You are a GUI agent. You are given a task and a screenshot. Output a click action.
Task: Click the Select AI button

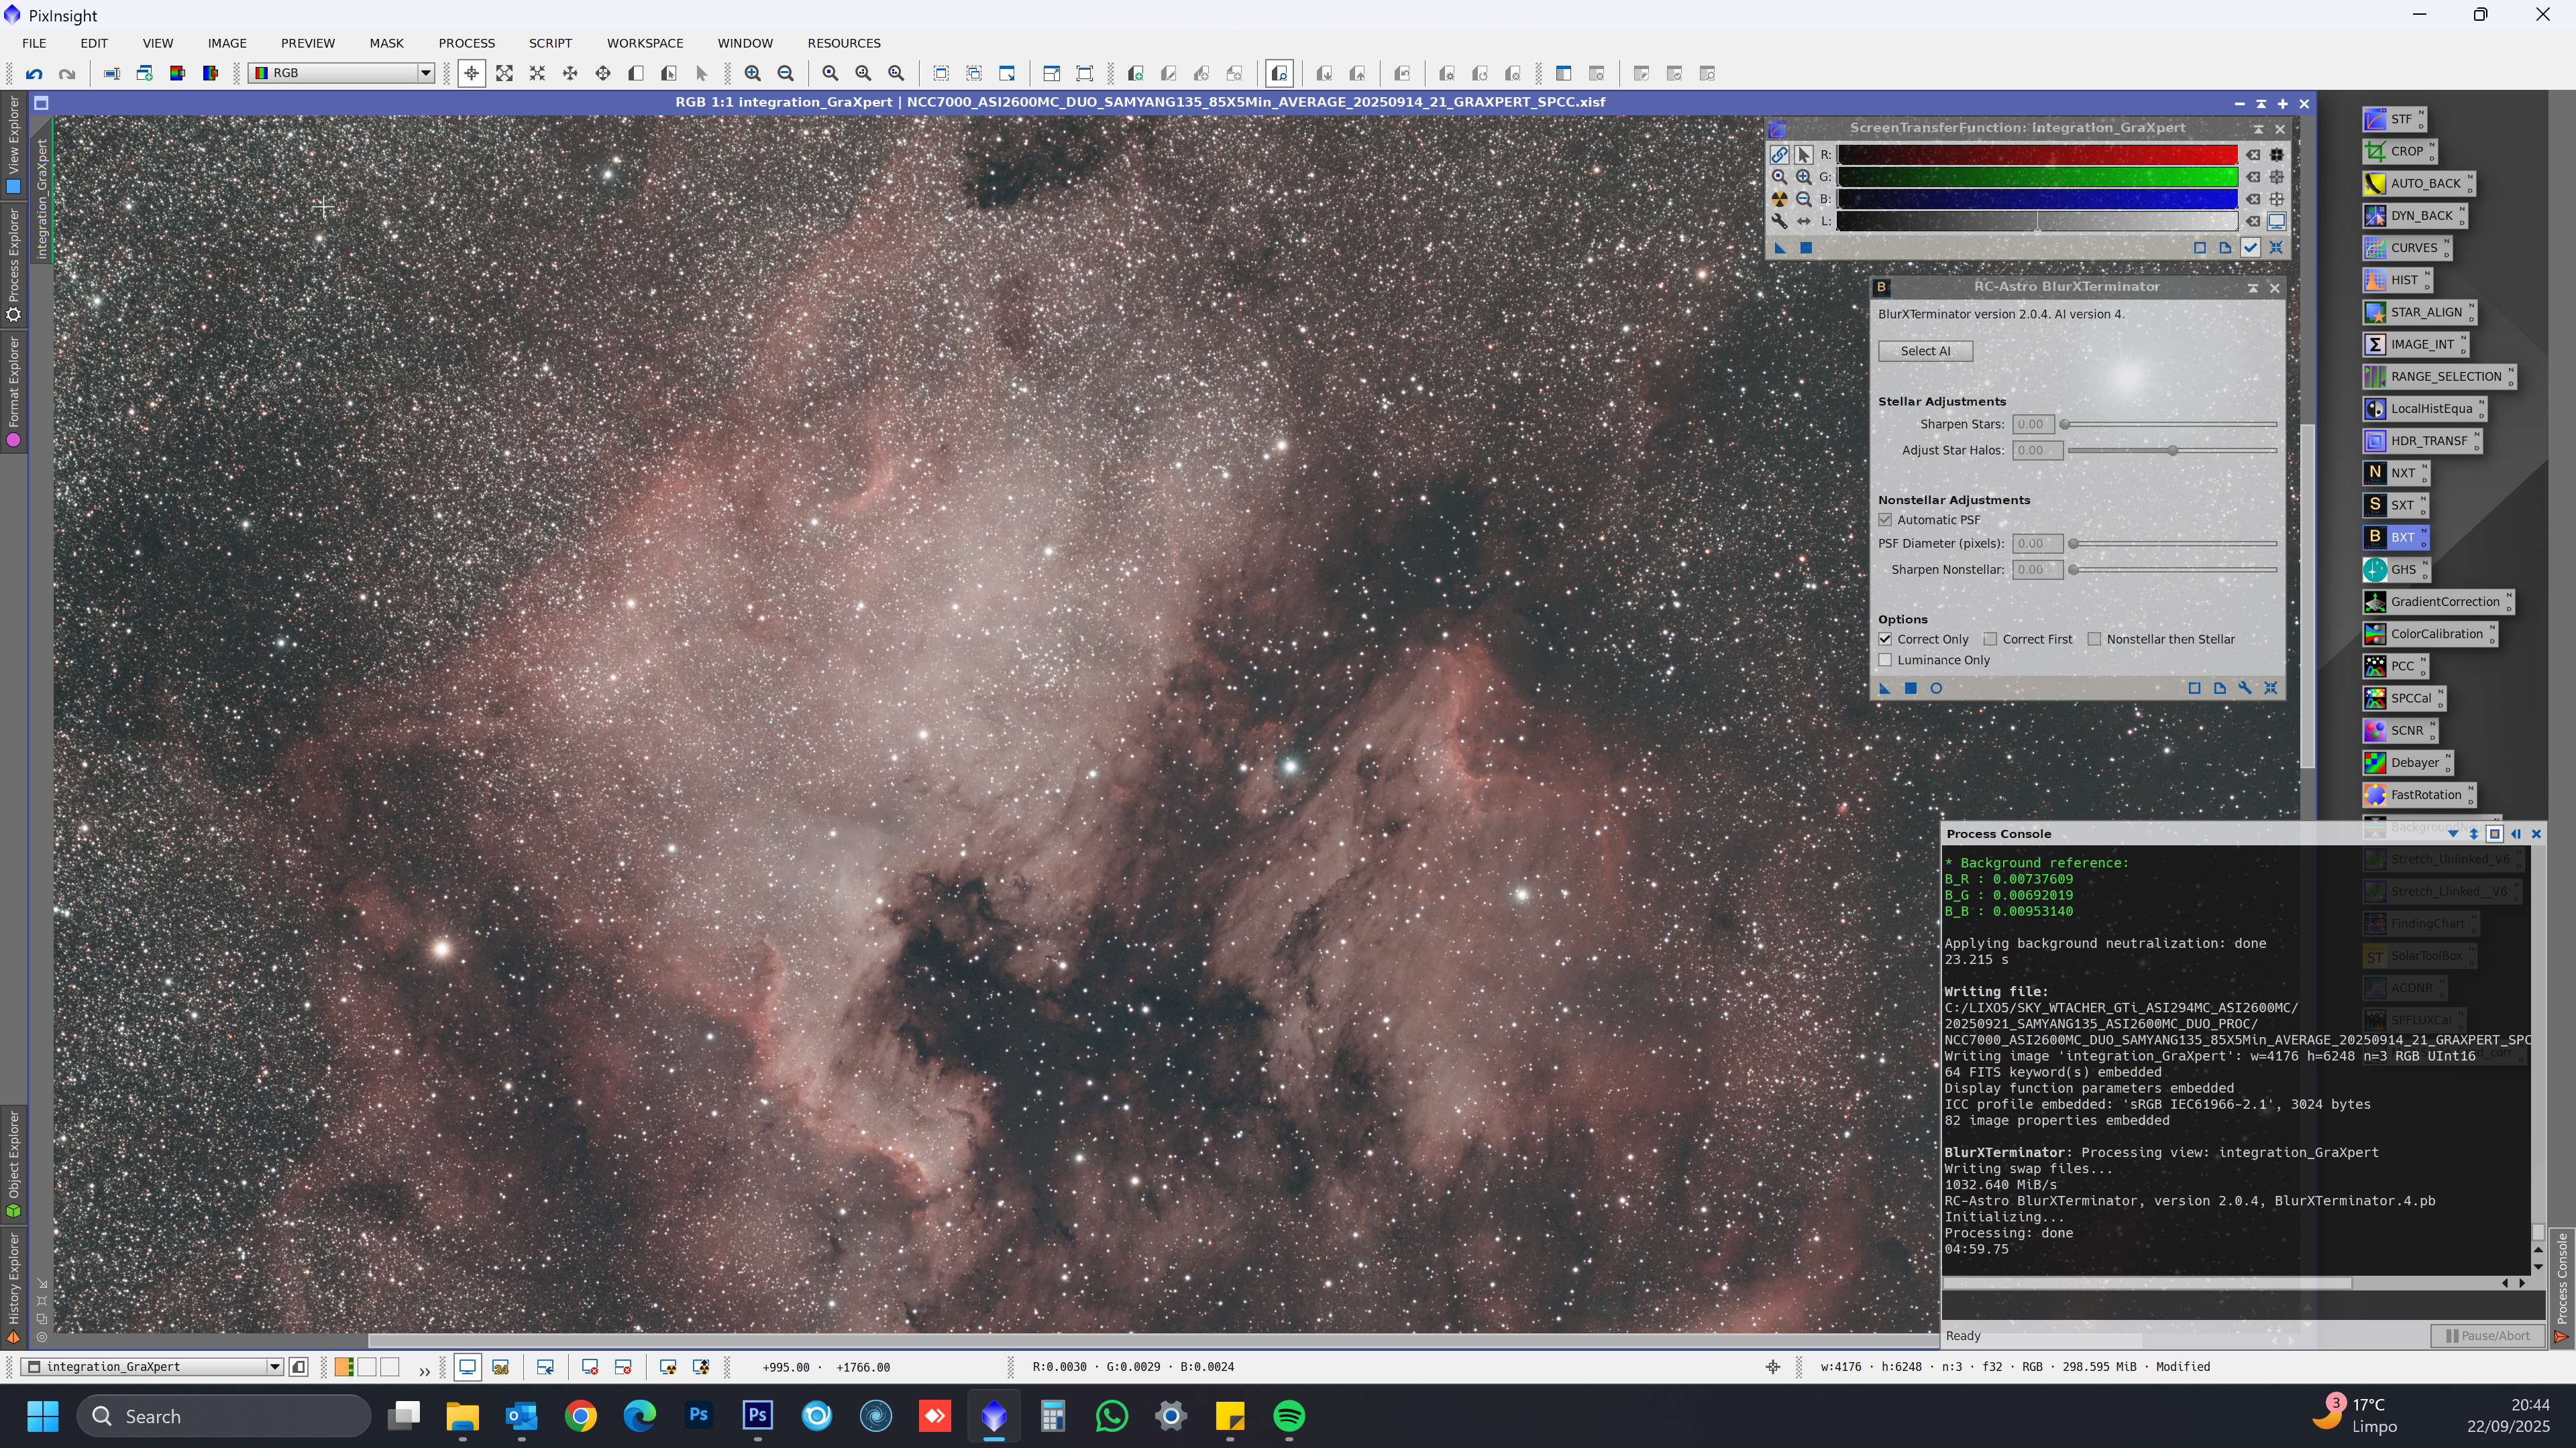(1925, 351)
